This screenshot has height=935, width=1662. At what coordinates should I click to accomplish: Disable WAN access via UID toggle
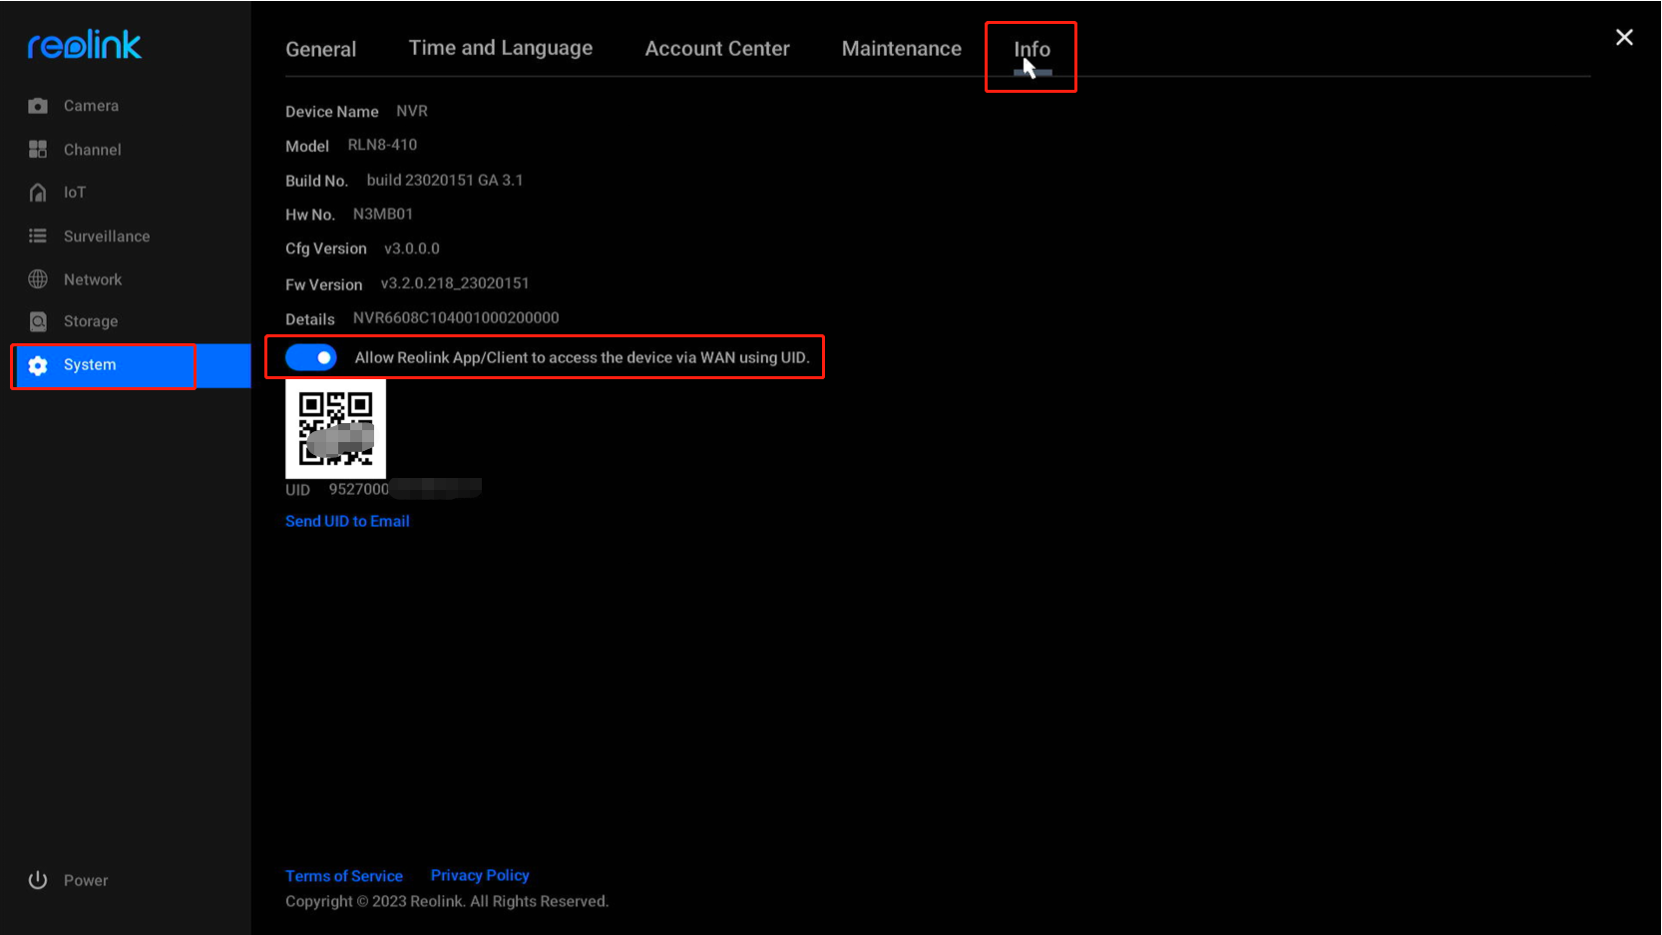(311, 357)
